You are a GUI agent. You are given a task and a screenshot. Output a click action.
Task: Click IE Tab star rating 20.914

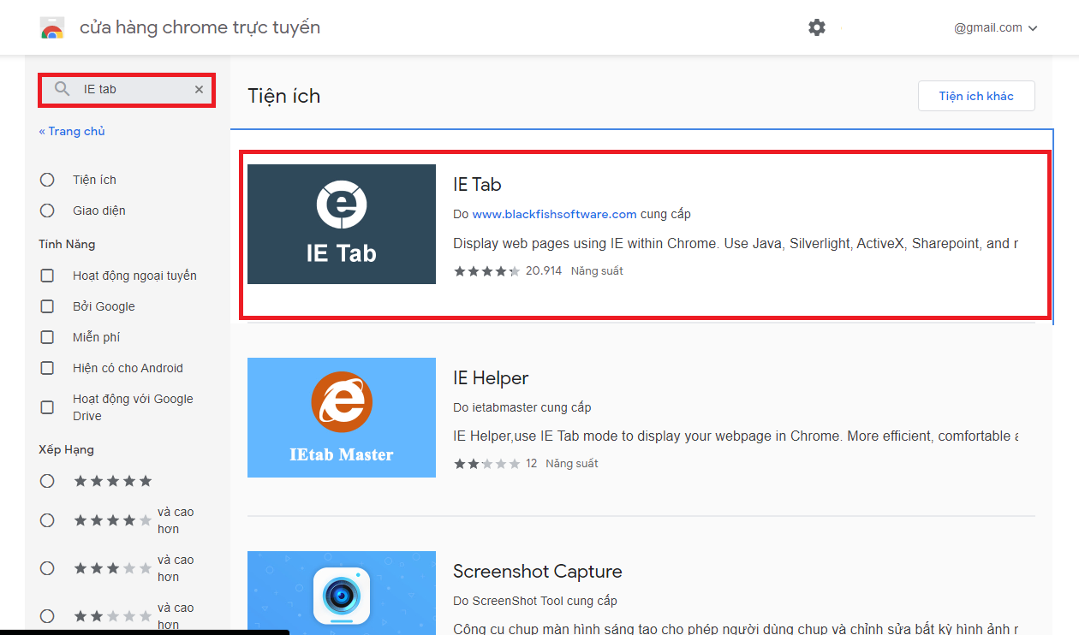coord(507,270)
